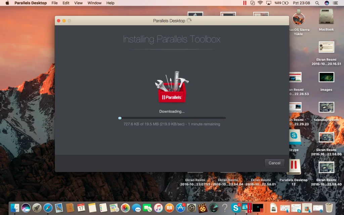This screenshot has width=344, height=215.
Task: Launch Safari from the Dock
Action: pyautogui.click(x=48, y=208)
